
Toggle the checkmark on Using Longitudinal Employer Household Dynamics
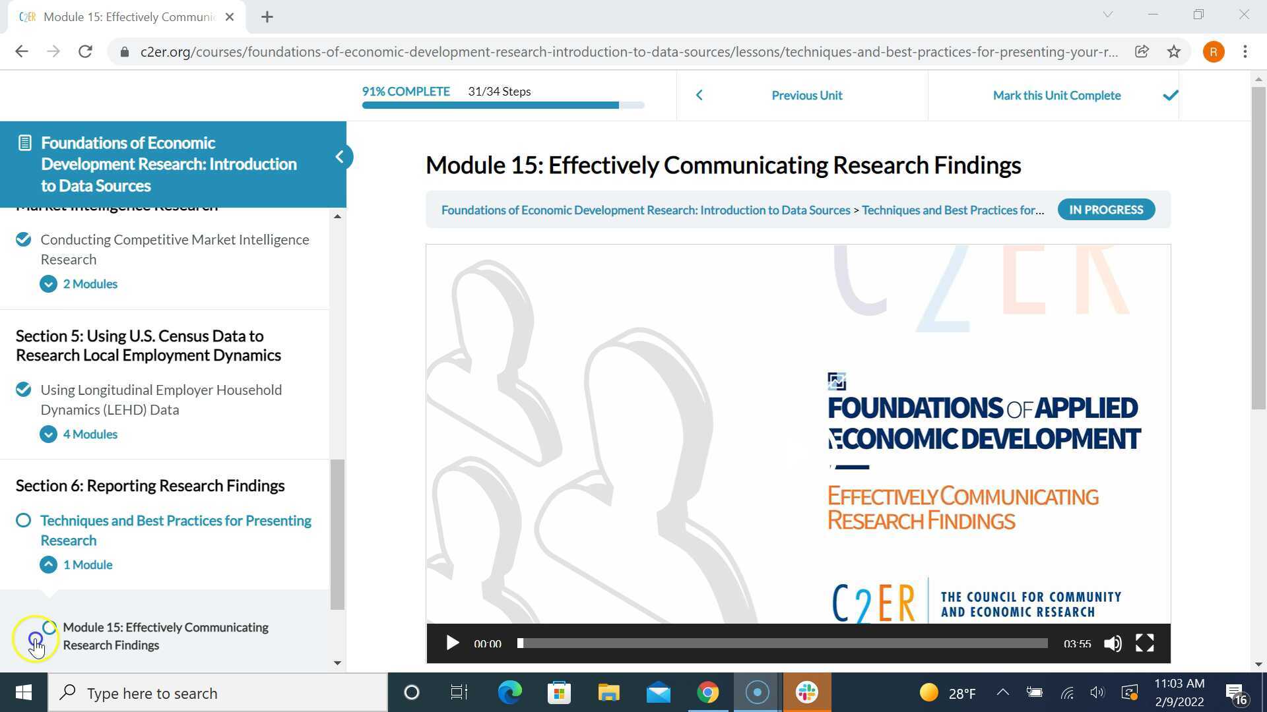(23, 390)
